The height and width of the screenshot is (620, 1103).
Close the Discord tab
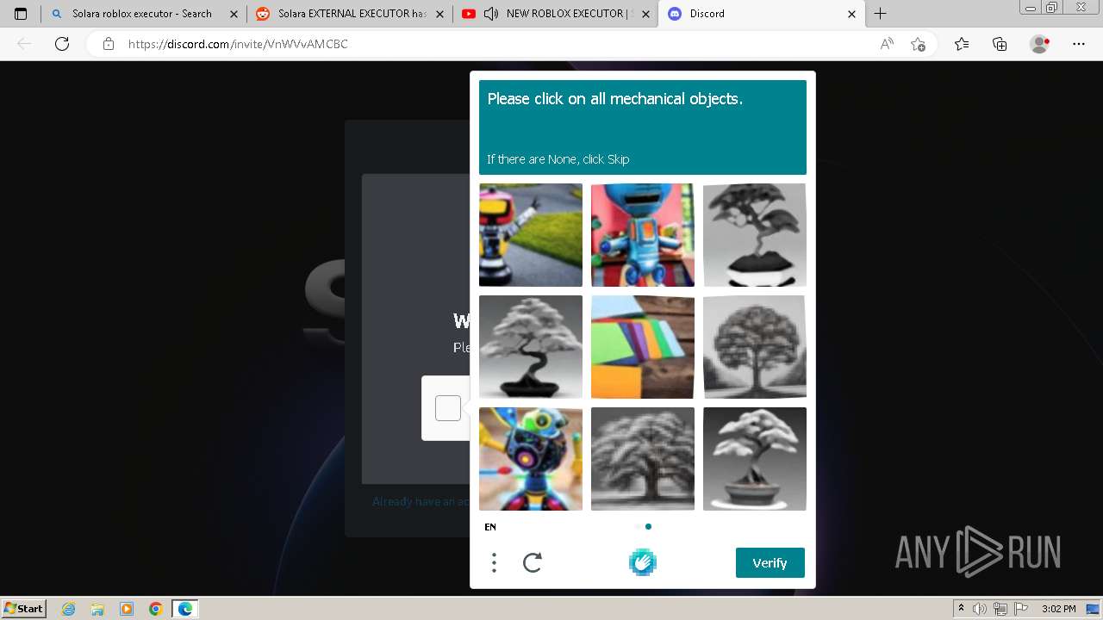(x=852, y=14)
